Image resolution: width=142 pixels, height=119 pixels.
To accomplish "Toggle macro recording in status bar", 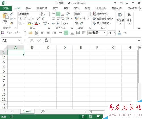I will (x=12, y=117).
